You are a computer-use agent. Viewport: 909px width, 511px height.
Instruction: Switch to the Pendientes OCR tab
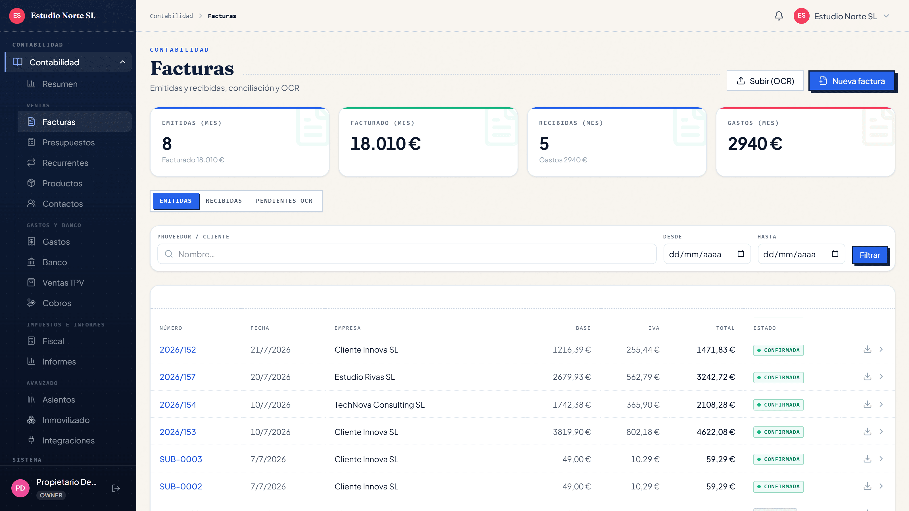point(284,201)
